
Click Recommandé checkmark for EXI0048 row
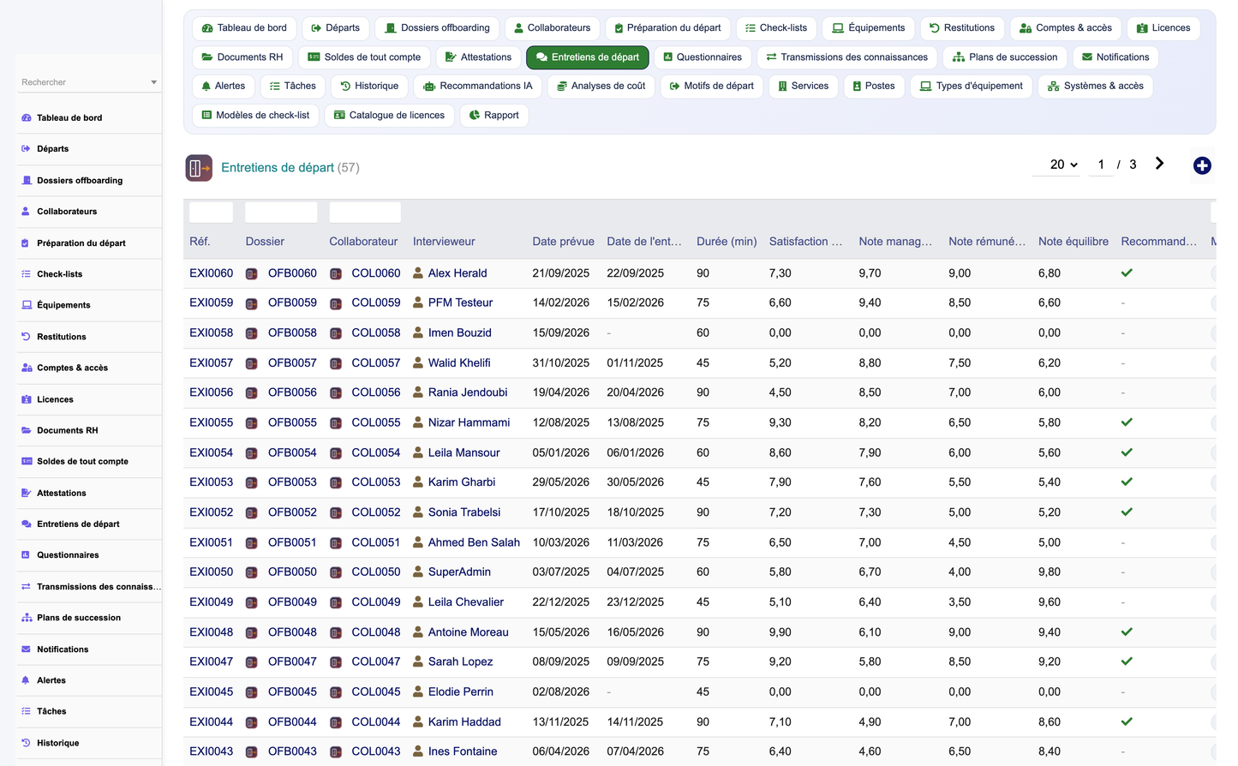pos(1127,632)
